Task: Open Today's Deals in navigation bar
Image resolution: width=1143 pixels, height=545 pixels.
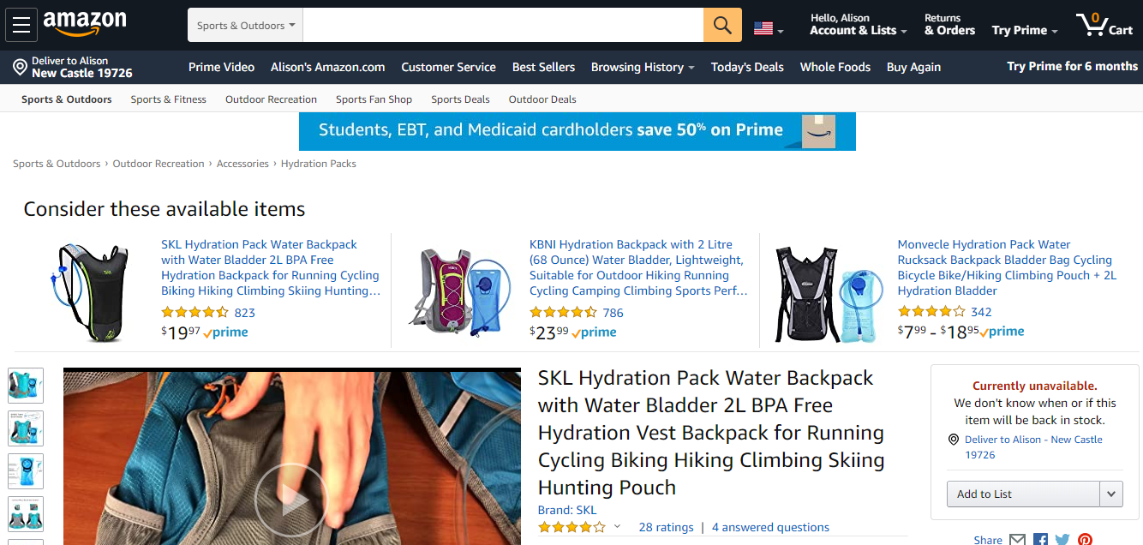Action: (x=747, y=67)
